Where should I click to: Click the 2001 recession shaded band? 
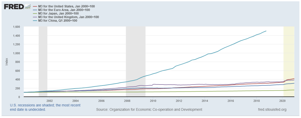click(43, 61)
